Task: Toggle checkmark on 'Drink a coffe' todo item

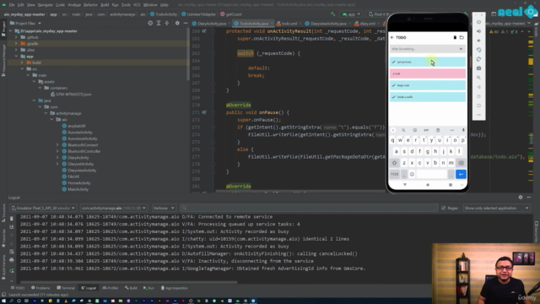Action: (x=394, y=97)
